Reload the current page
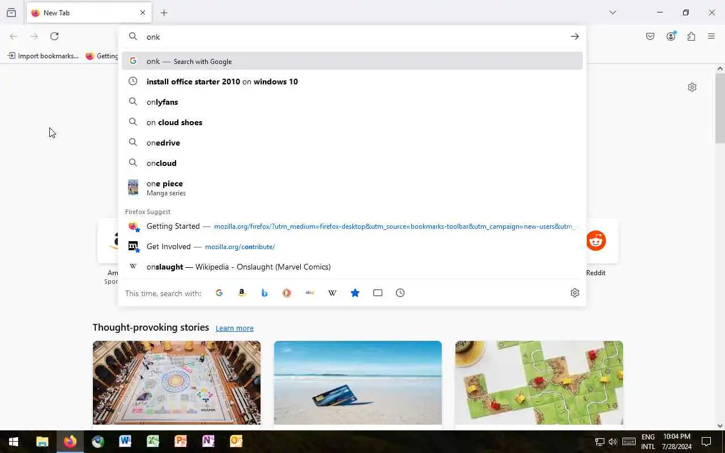This screenshot has height=453, width=725. tap(54, 36)
